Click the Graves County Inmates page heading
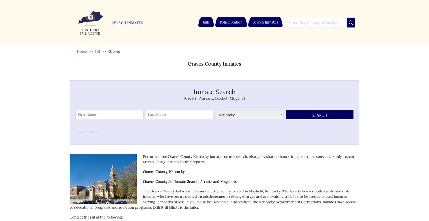 coord(214,64)
